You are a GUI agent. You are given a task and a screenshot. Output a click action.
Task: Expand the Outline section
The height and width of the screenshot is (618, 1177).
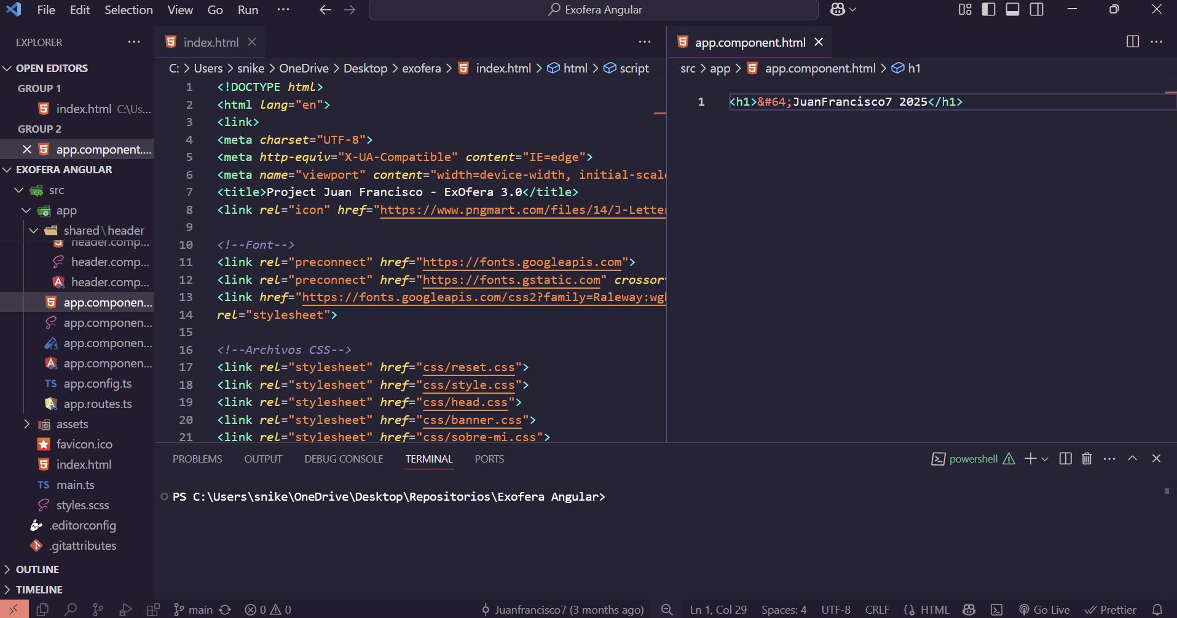7,569
